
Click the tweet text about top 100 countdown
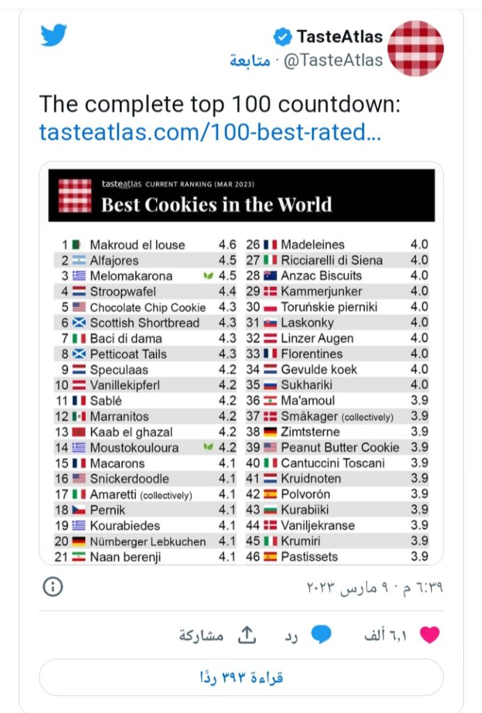tap(219, 104)
